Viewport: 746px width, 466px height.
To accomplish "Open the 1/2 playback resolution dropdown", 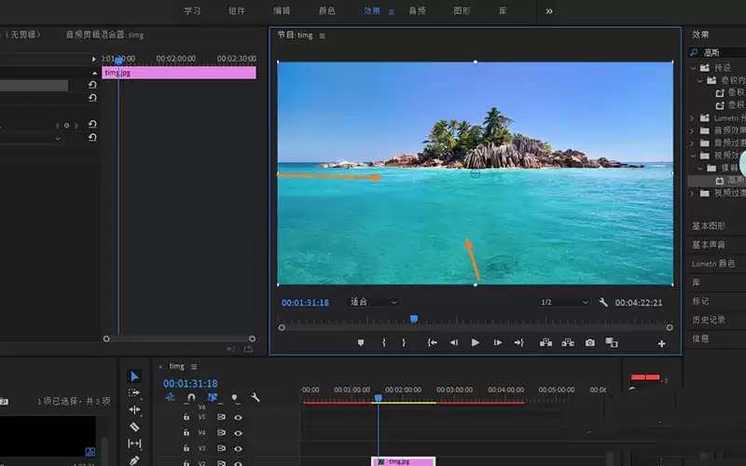I will pos(565,302).
